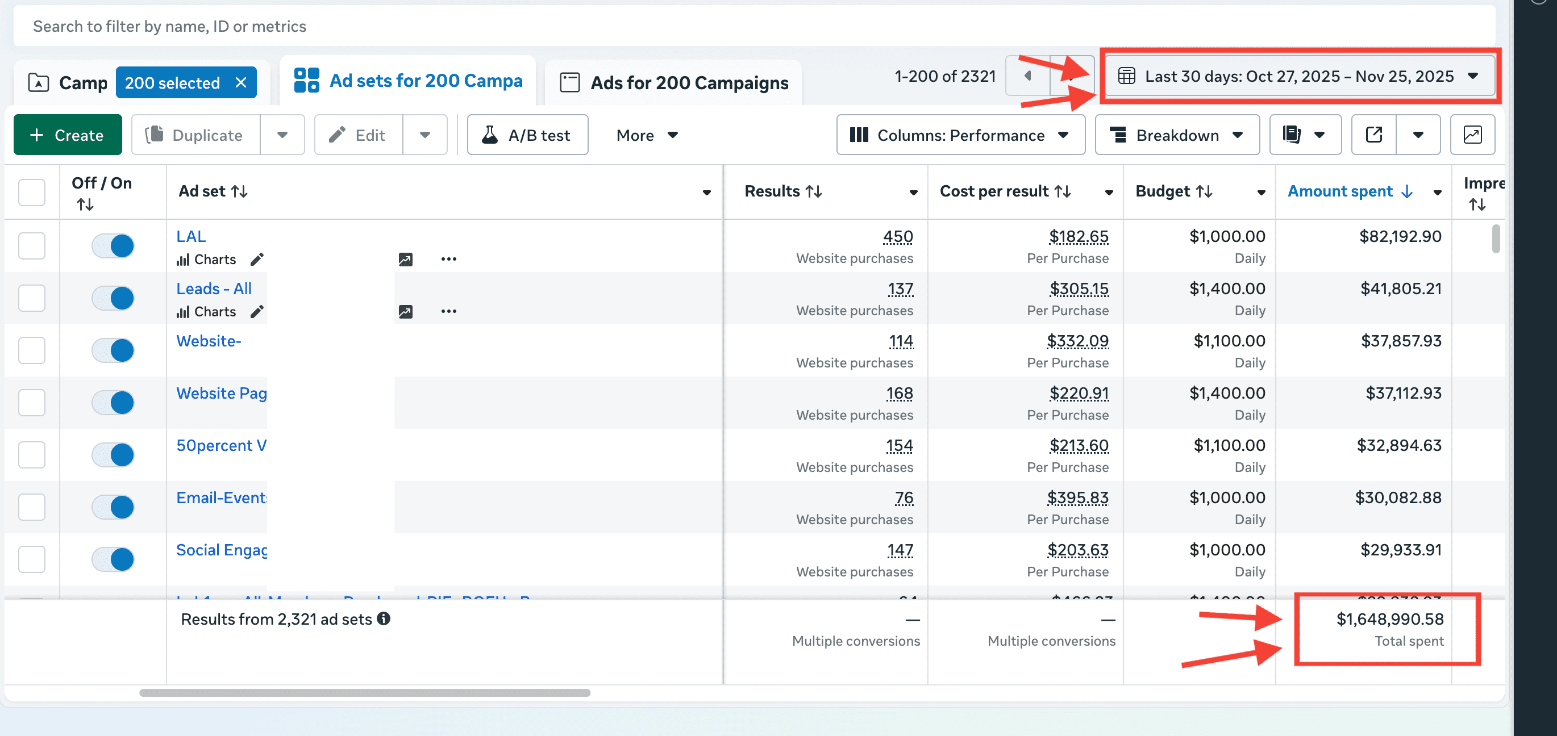Image resolution: width=1557 pixels, height=736 pixels.
Task: Click the export icon button
Action: click(1373, 135)
